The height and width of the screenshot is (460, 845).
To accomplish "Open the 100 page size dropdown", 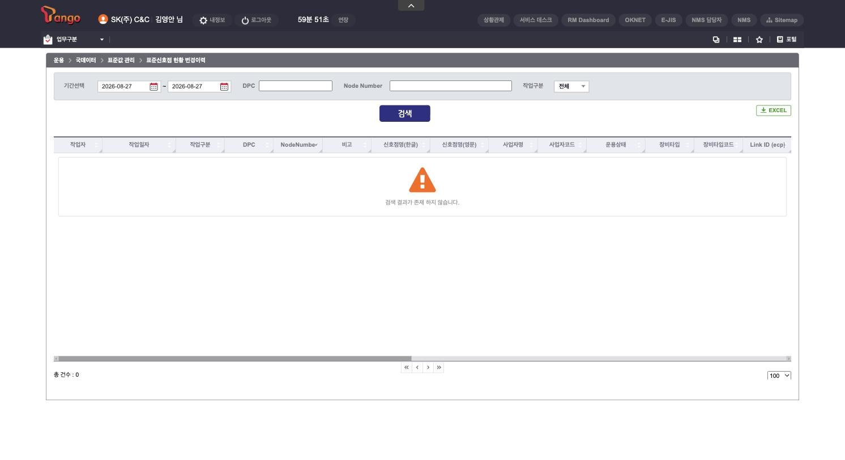I will point(779,376).
